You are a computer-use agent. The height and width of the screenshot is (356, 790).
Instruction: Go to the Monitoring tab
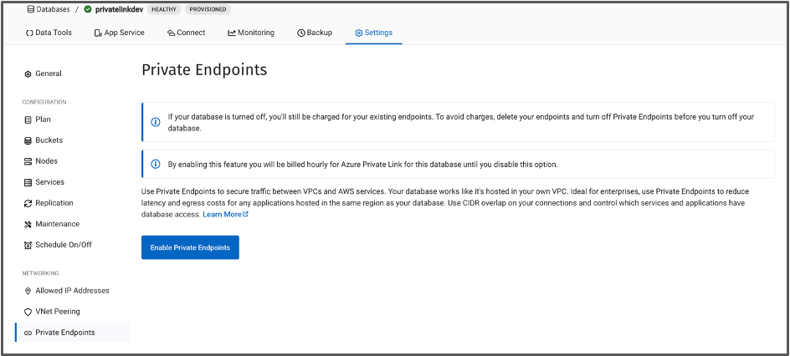pyautogui.click(x=251, y=33)
